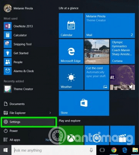This screenshot has width=139, height=155.
Task: Open the Get Started lightbulb icon
Action: pyautogui.click(x=8, y=53)
